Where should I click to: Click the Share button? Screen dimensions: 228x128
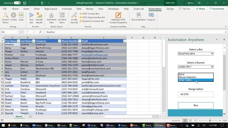click(200, 9)
